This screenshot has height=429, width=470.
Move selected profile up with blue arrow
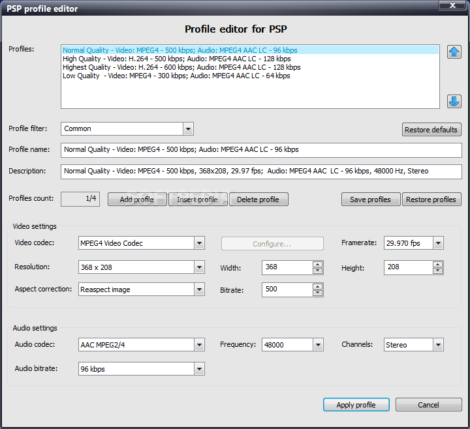pos(454,52)
